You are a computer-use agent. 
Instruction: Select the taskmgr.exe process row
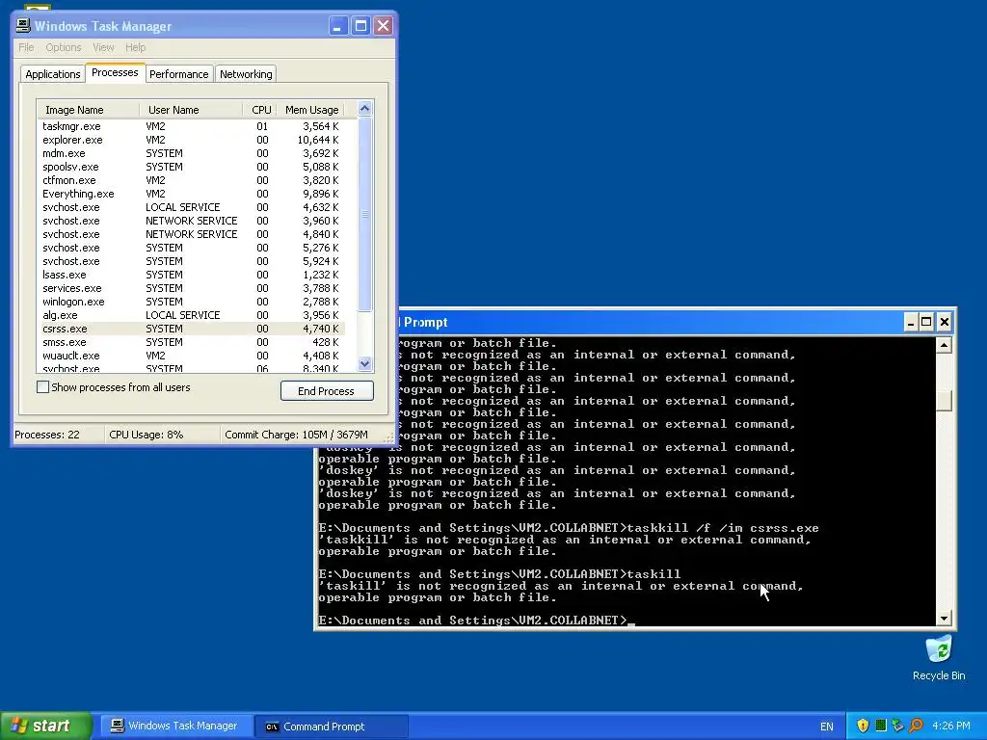click(x=191, y=126)
